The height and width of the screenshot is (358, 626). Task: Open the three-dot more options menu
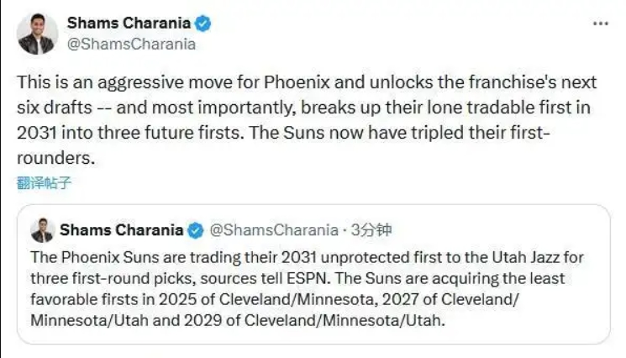[599, 24]
